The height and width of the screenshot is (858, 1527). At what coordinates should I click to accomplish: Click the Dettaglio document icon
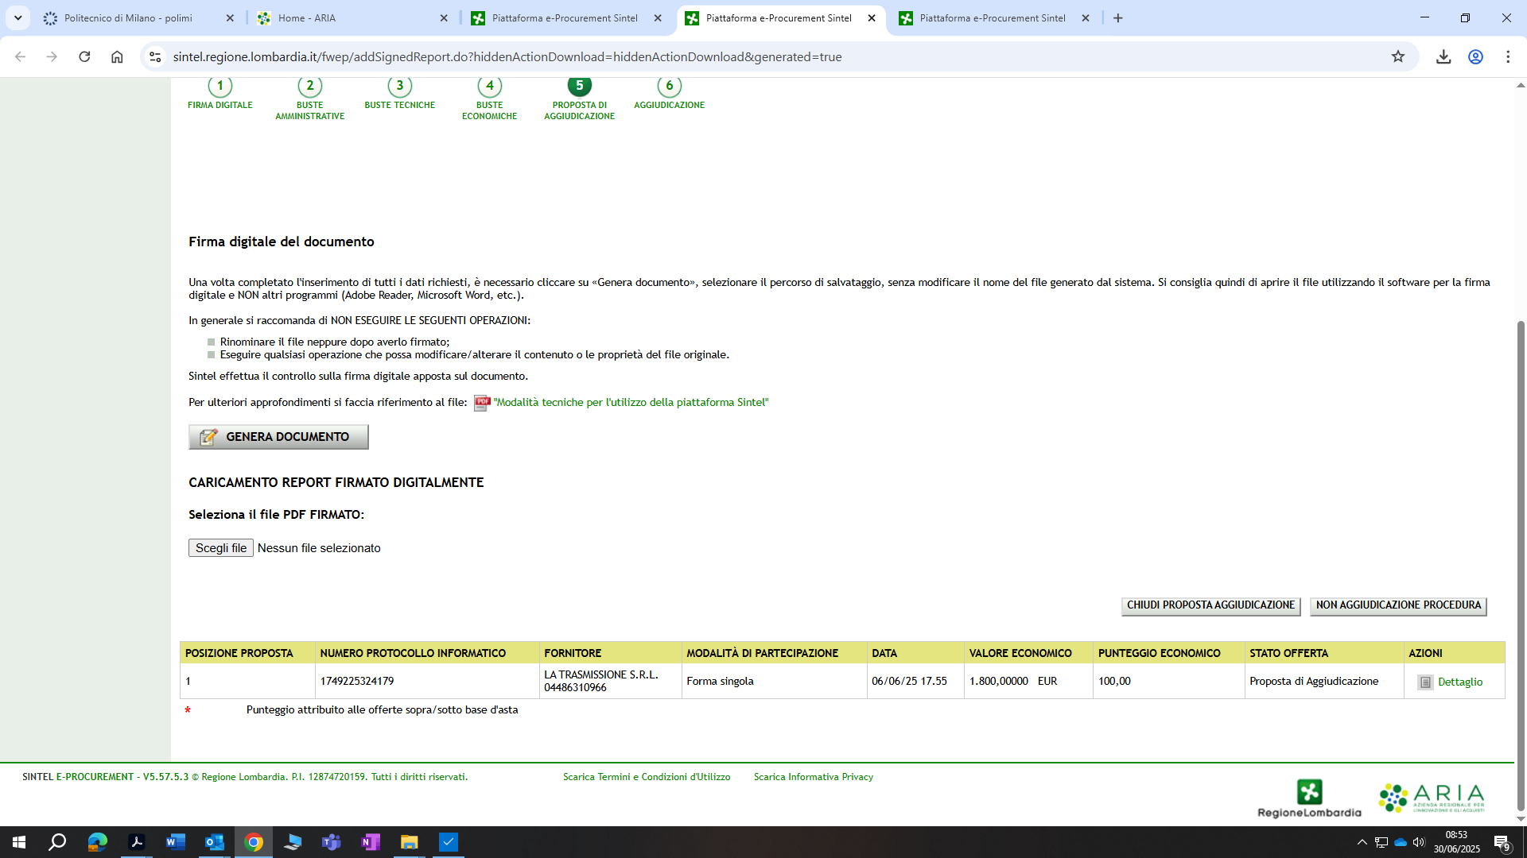[1424, 682]
